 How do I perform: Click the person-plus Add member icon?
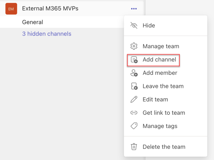point(134,73)
